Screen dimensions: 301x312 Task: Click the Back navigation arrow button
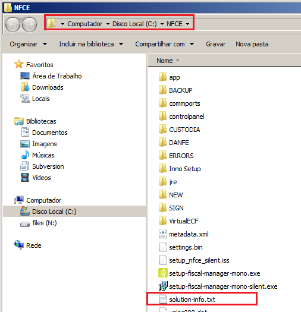tap(12, 25)
